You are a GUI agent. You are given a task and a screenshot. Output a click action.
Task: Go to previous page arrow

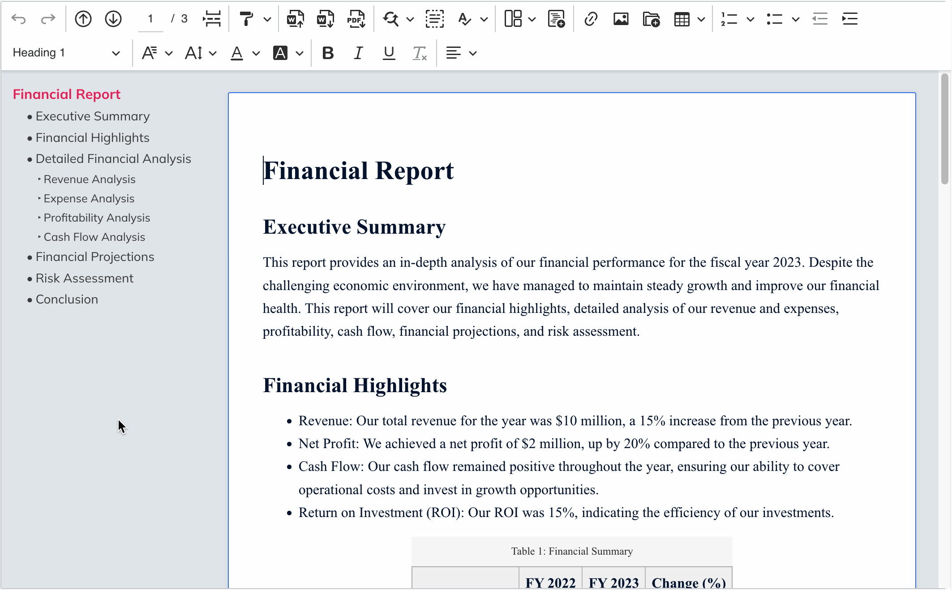click(x=83, y=19)
